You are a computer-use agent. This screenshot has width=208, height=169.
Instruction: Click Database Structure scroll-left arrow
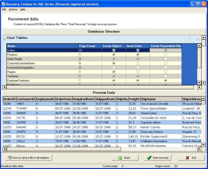(x=4, y=87)
